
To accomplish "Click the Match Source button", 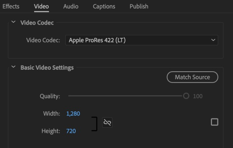I will tap(193, 77).
